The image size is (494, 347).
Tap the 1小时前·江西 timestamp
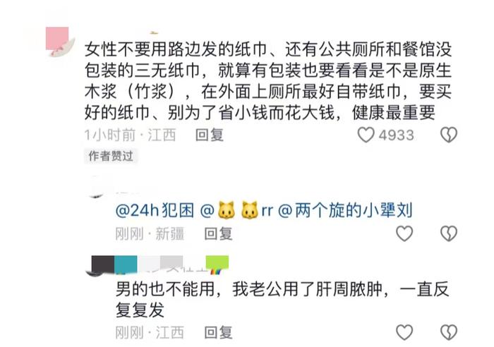[130, 135]
